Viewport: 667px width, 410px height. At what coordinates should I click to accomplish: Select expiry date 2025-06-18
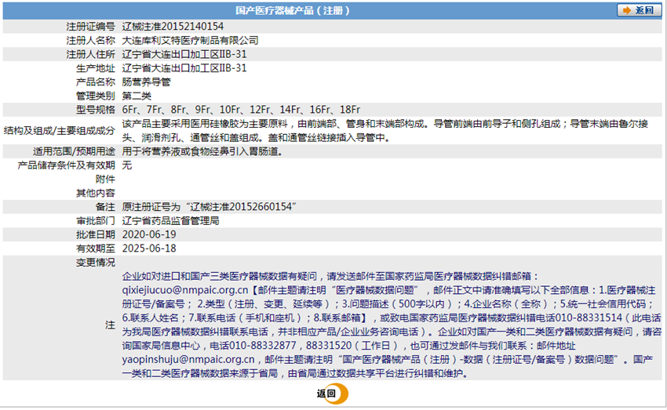click(149, 249)
